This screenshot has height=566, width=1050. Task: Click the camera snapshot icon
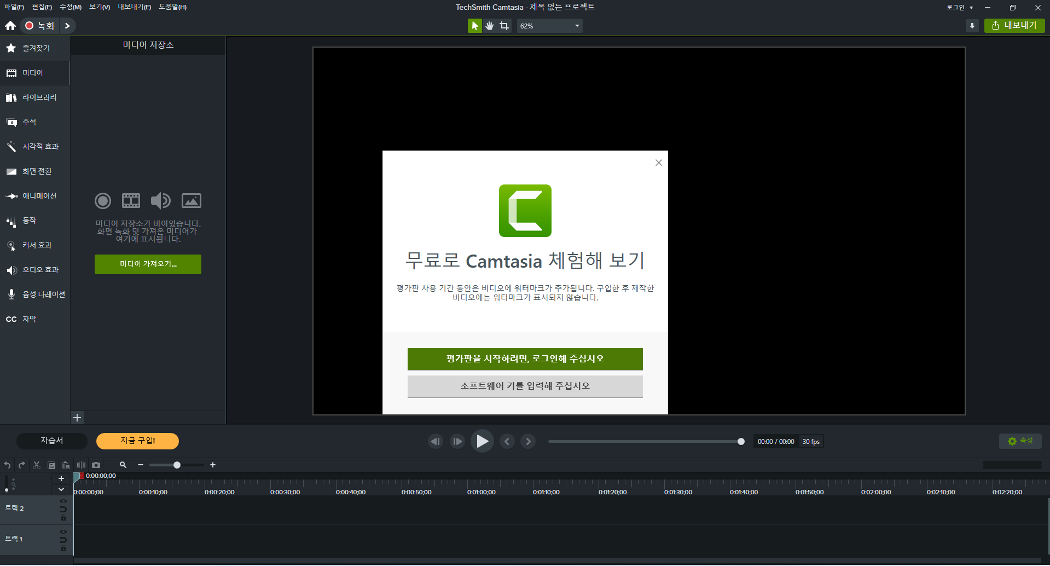pos(96,465)
